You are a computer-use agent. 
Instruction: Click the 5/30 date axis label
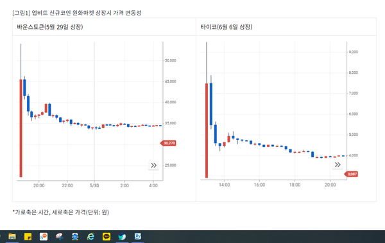tap(94, 185)
